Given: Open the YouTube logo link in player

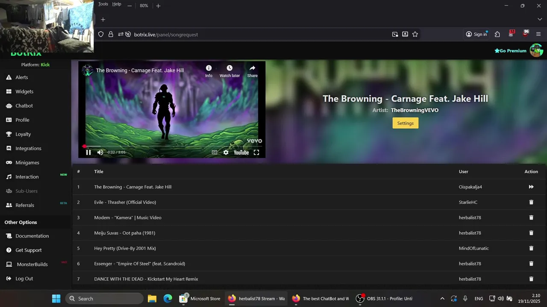Looking at the screenshot, I should pos(241,152).
